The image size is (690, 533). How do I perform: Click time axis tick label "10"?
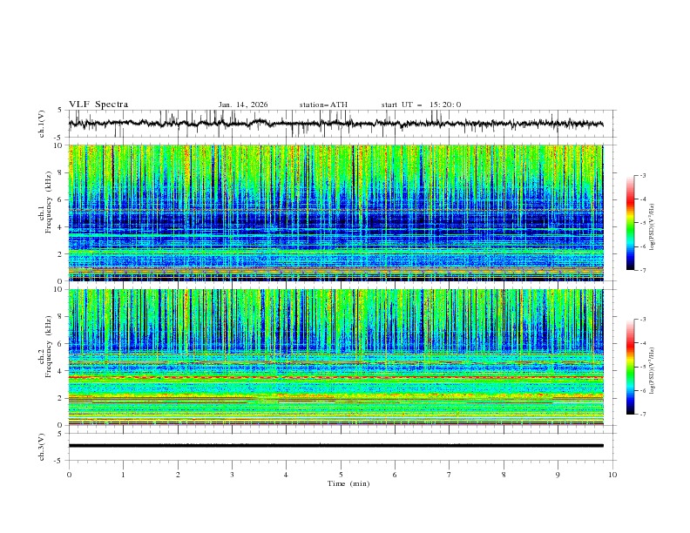(612, 475)
